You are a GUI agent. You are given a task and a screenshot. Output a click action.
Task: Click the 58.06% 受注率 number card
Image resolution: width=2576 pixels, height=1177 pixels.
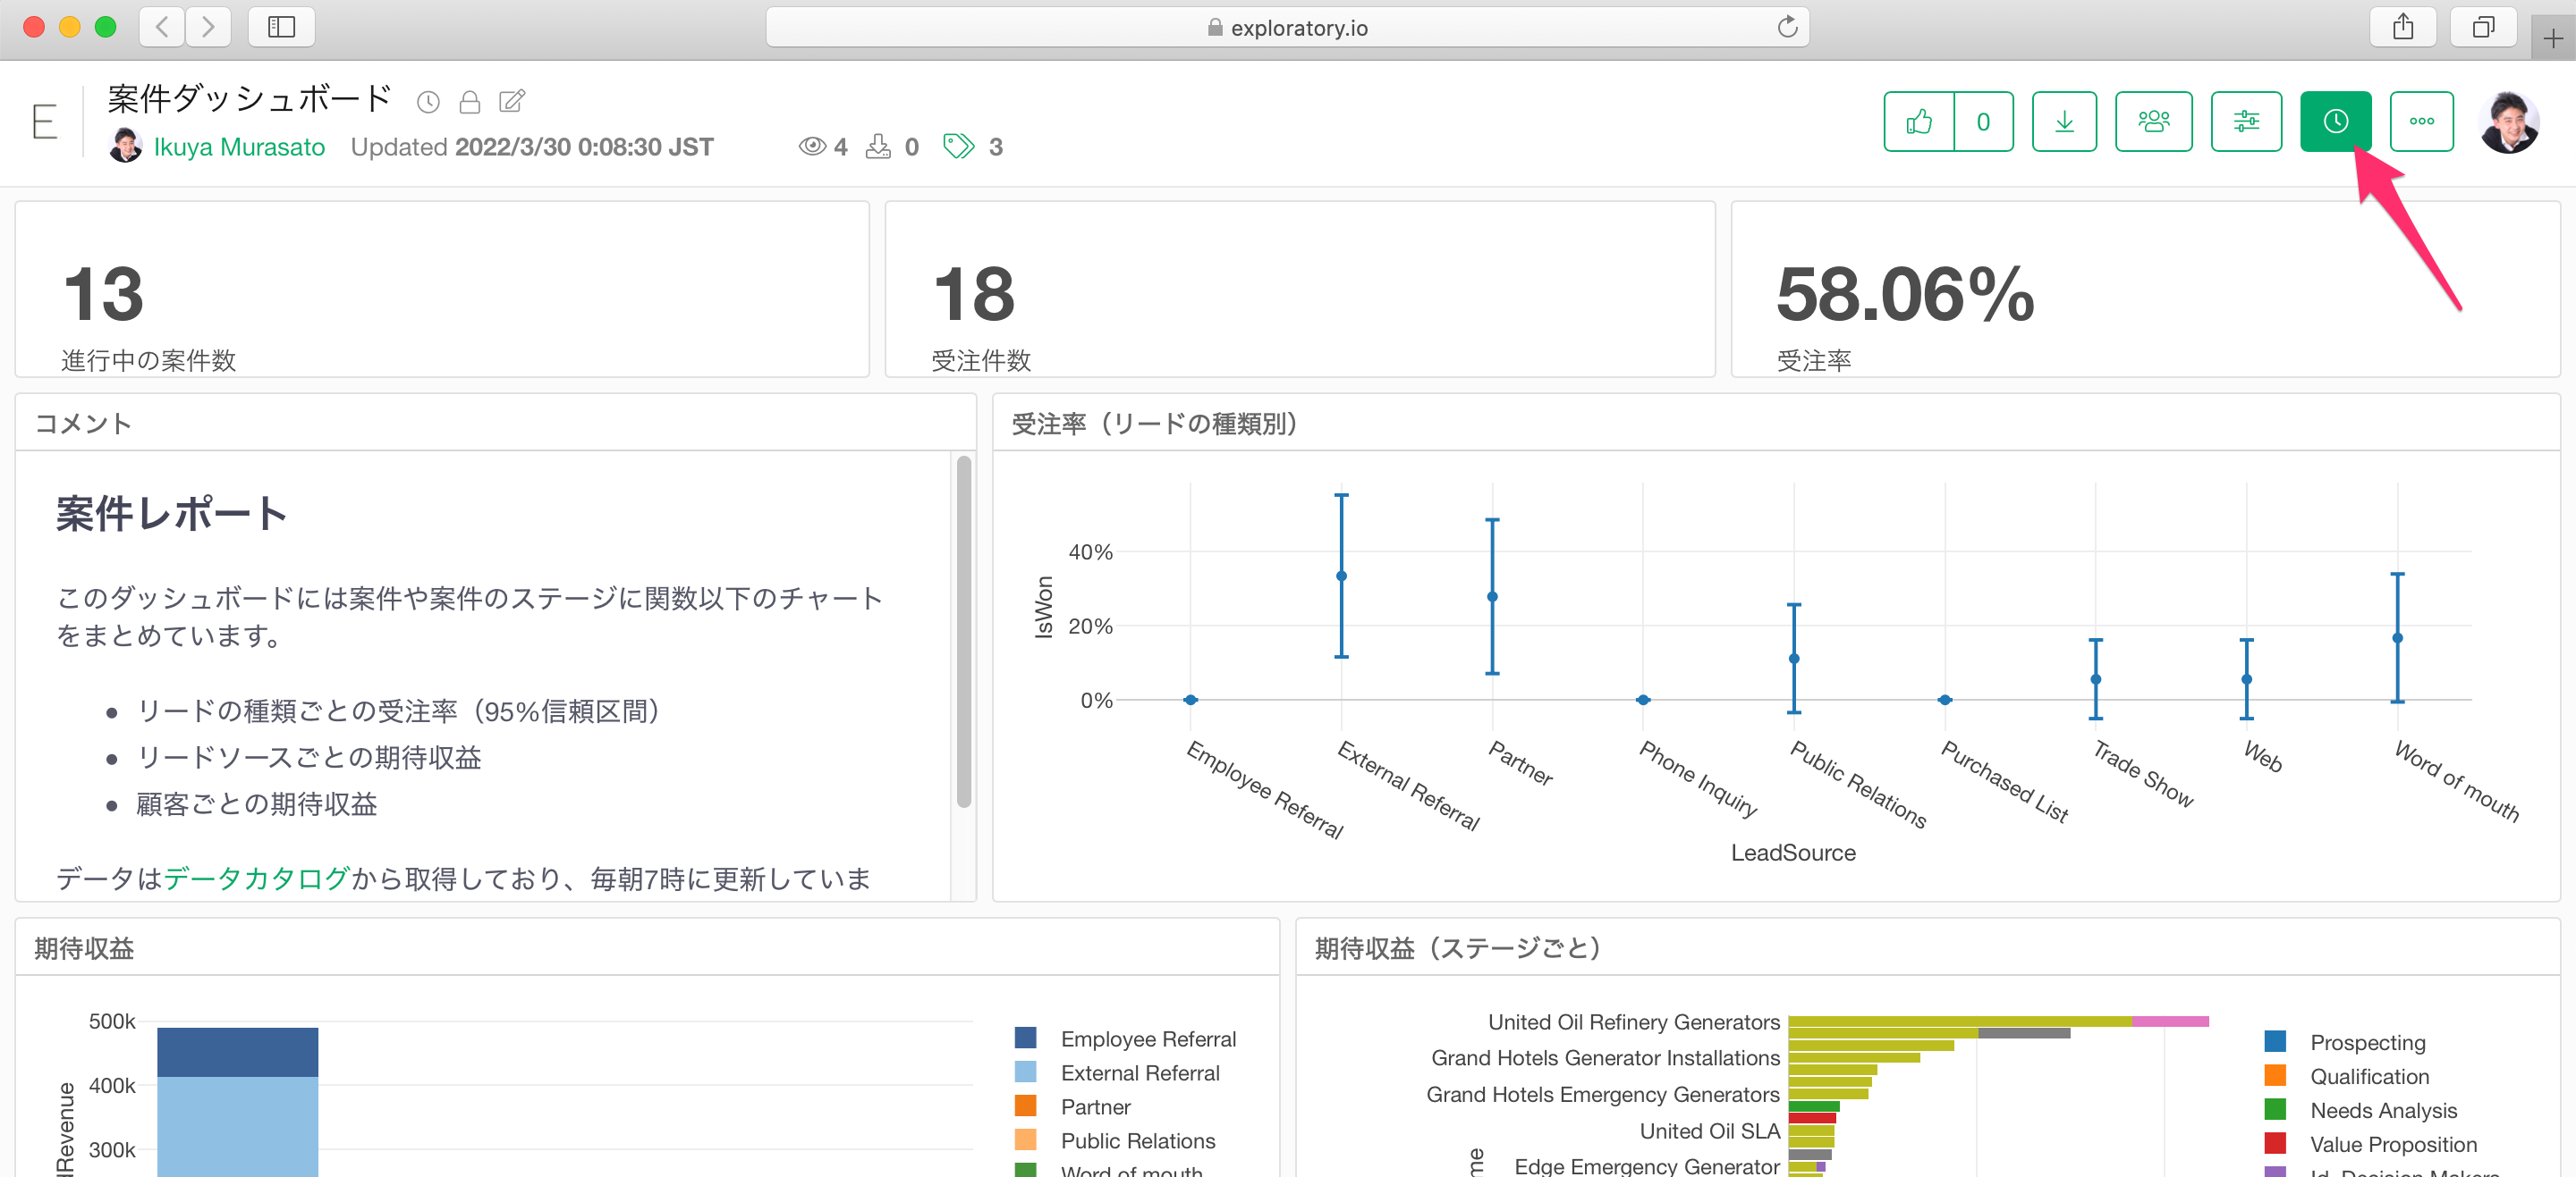click(2145, 289)
